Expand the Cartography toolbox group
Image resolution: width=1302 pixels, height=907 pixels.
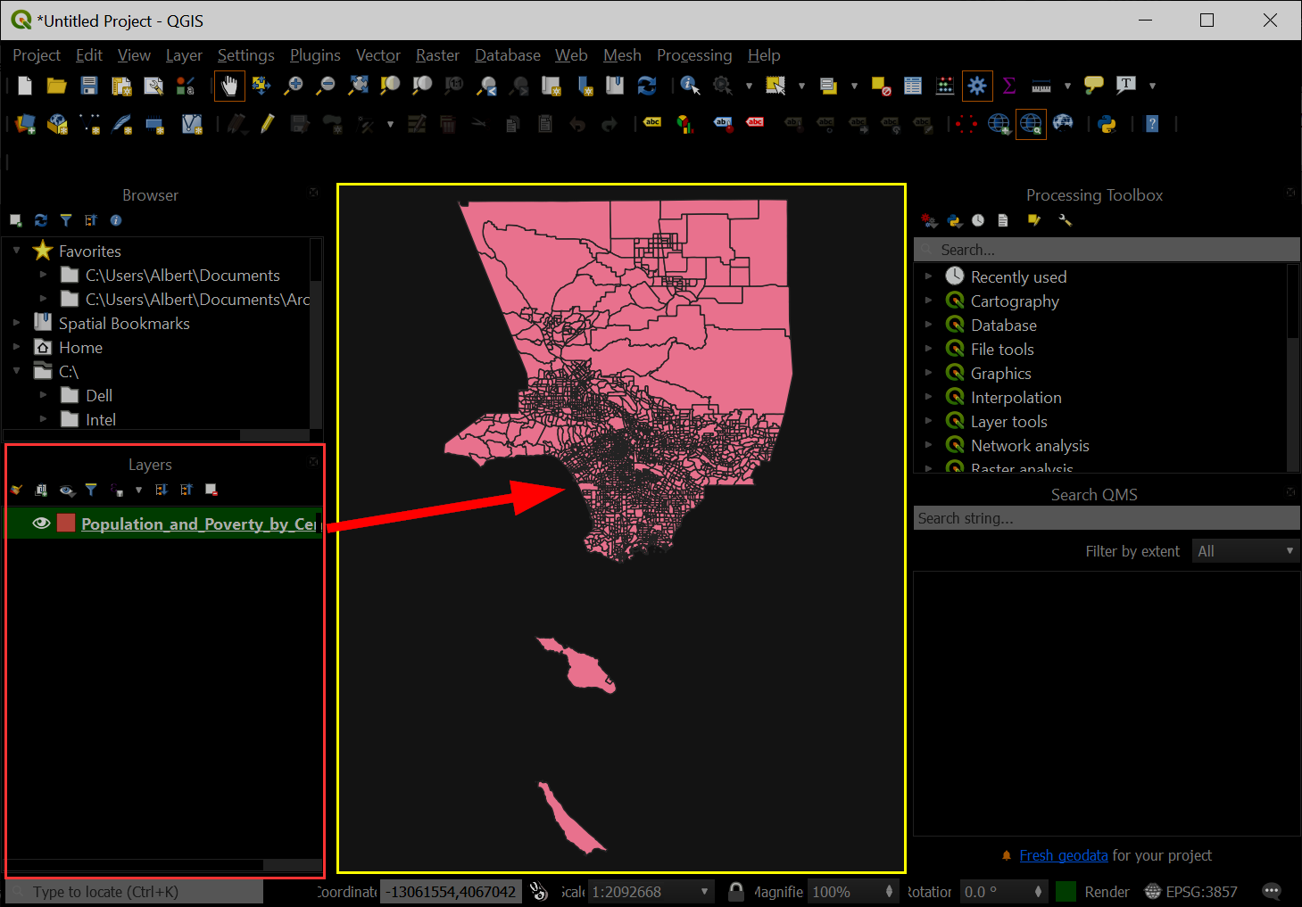tap(928, 301)
